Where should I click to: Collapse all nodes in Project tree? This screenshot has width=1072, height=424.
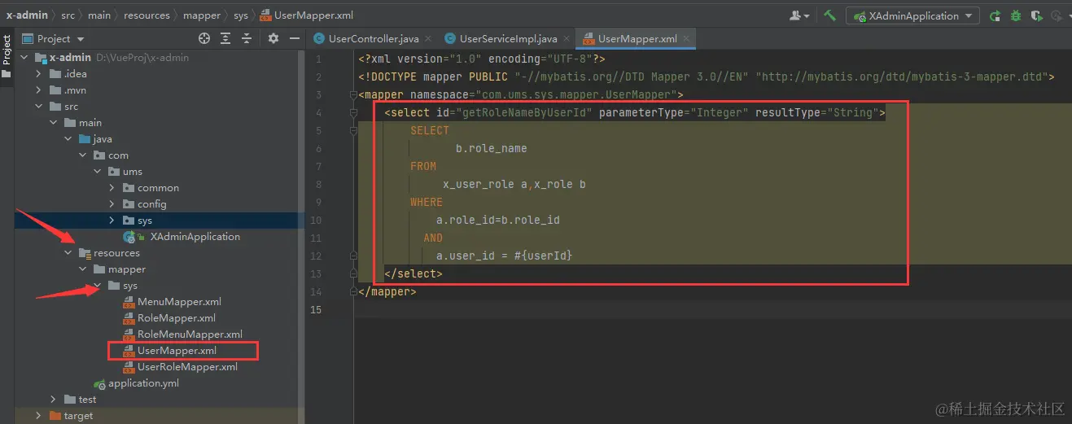point(247,38)
